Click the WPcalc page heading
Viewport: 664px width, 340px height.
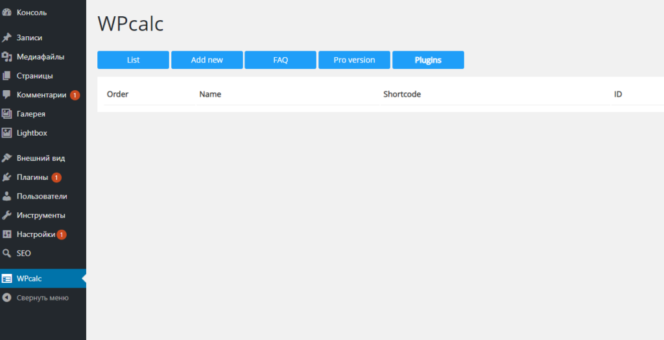coord(130,24)
